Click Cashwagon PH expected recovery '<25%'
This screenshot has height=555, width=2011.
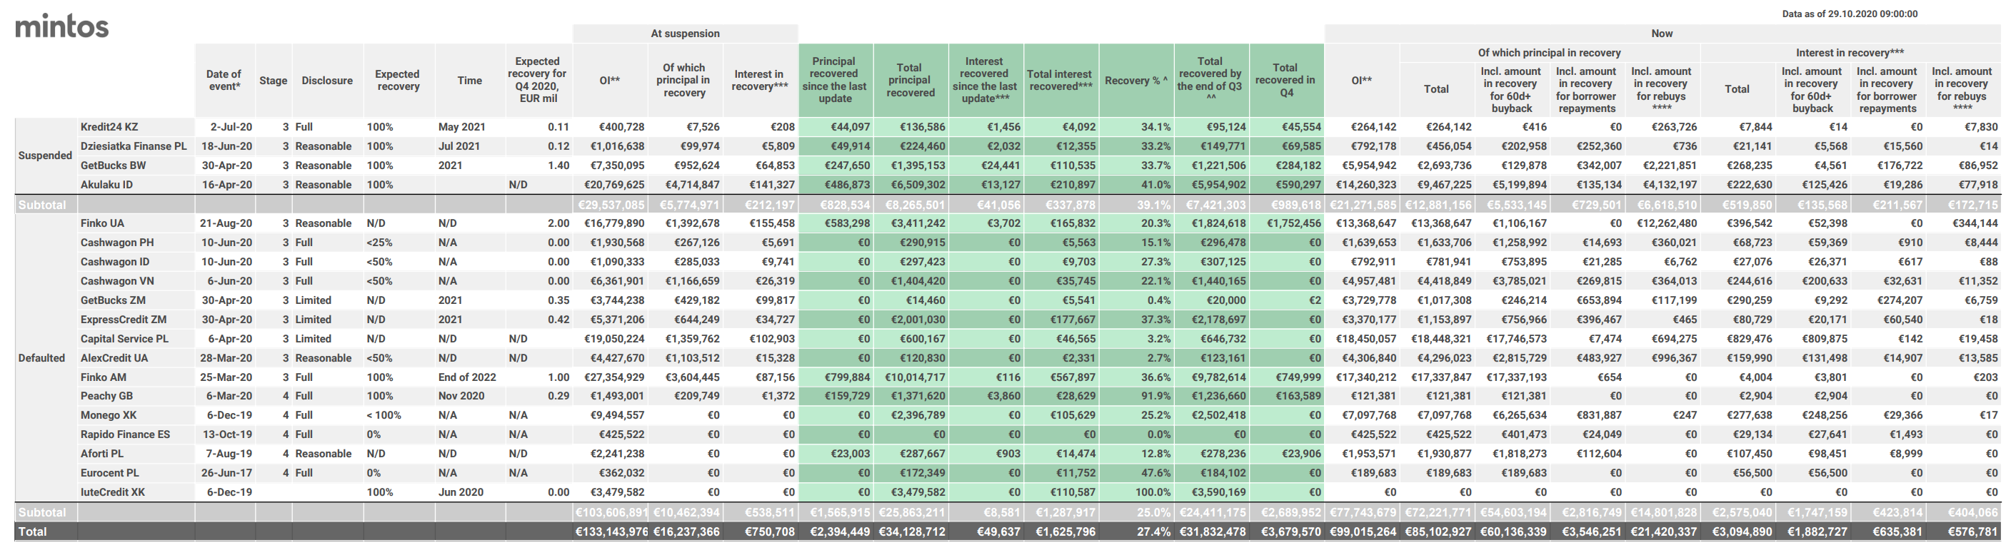tap(379, 243)
